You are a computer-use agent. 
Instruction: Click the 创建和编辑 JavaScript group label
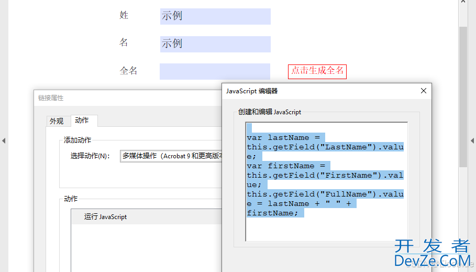pyautogui.click(x=270, y=112)
